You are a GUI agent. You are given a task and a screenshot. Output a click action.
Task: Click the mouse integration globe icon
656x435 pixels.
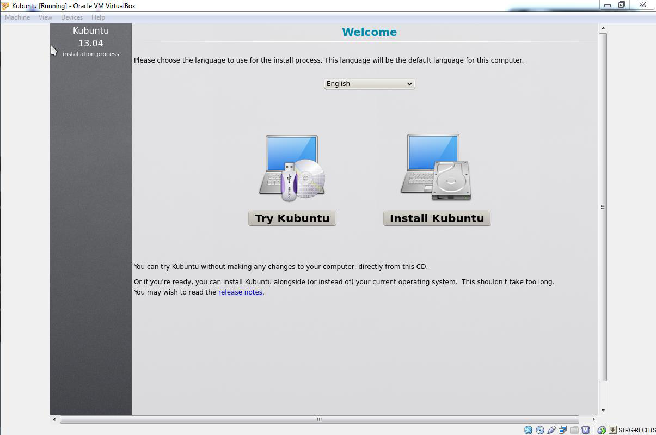602,430
